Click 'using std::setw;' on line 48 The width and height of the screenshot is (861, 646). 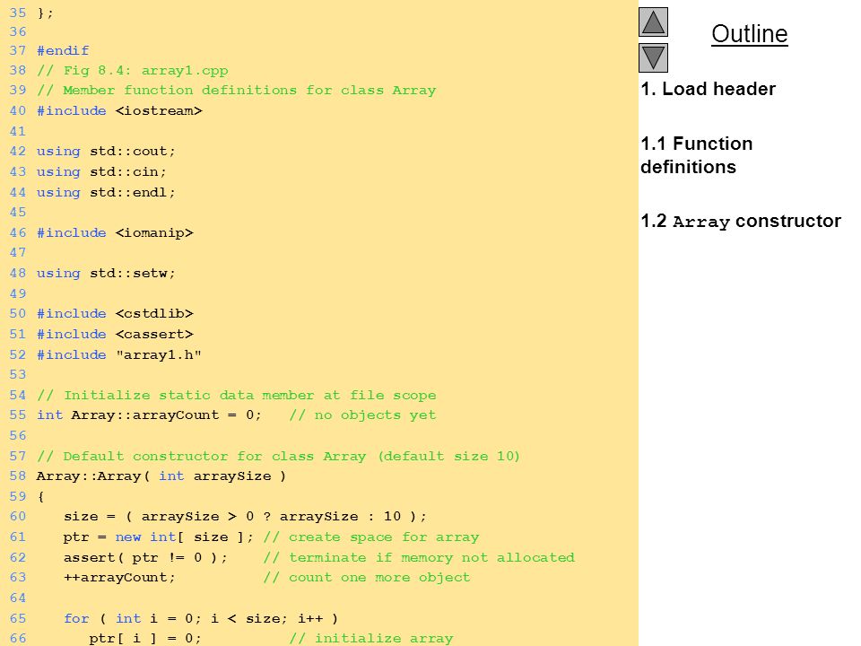click(x=106, y=274)
